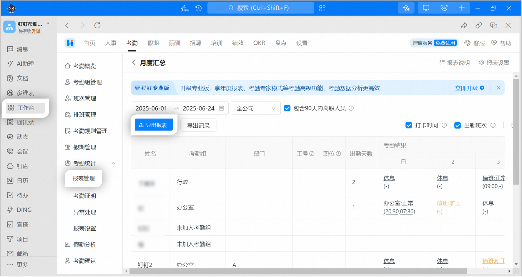522x277 pixels.
Task: Open 报表设置 at top right
Action: click(494, 63)
